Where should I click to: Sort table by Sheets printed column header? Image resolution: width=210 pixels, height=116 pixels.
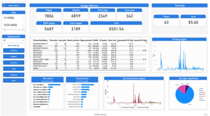(73, 40)
